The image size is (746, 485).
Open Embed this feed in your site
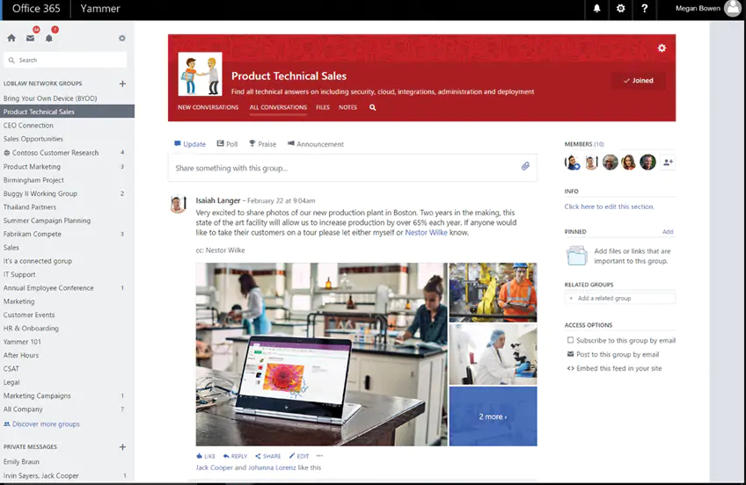pyautogui.click(x=614, y=368)
